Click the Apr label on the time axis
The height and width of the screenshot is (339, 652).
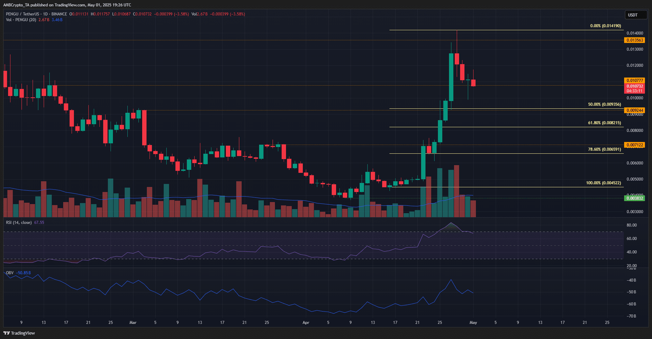coord(306,323)
